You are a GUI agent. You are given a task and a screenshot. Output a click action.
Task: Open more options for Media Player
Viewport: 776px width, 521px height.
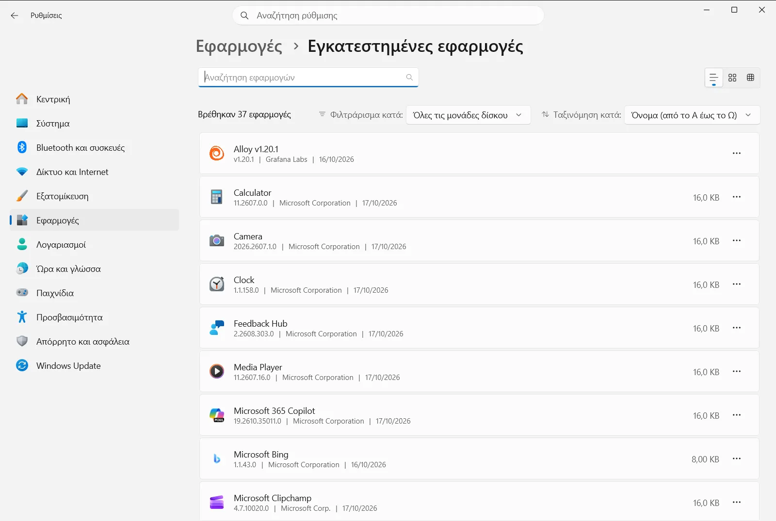737,371
